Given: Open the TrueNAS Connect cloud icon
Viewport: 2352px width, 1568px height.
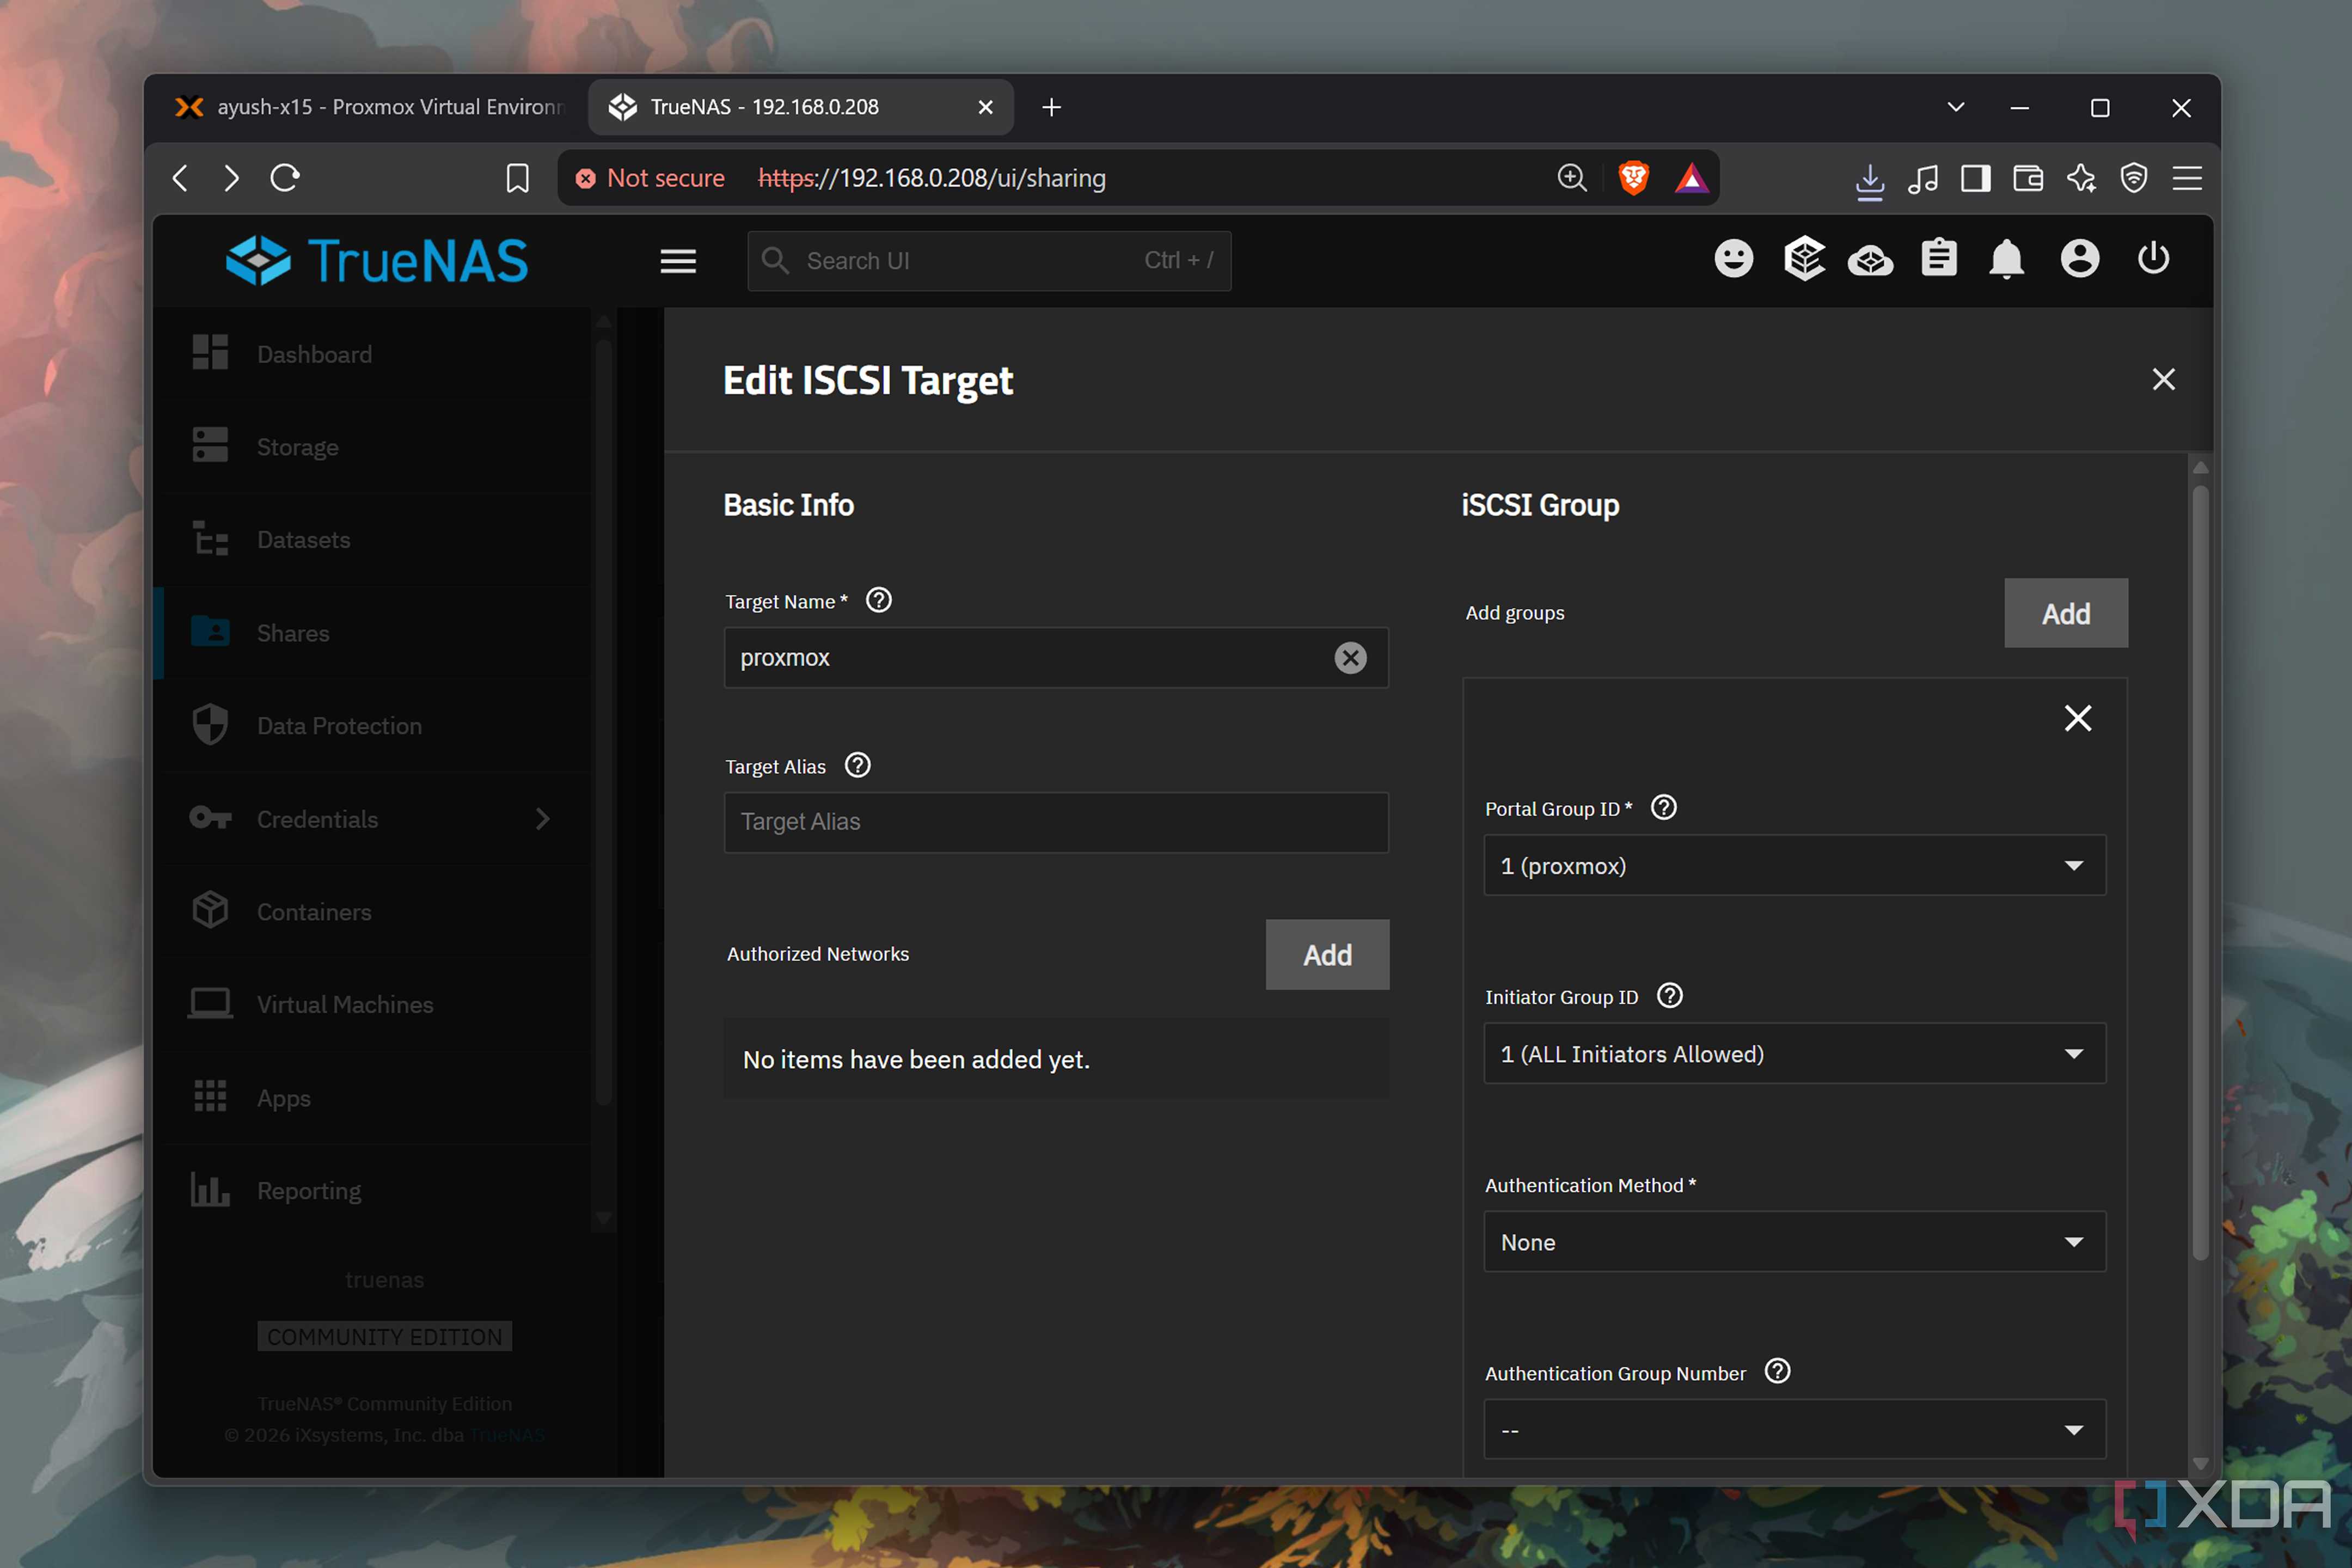Looking at the screenshot, I should (1870, 261).
